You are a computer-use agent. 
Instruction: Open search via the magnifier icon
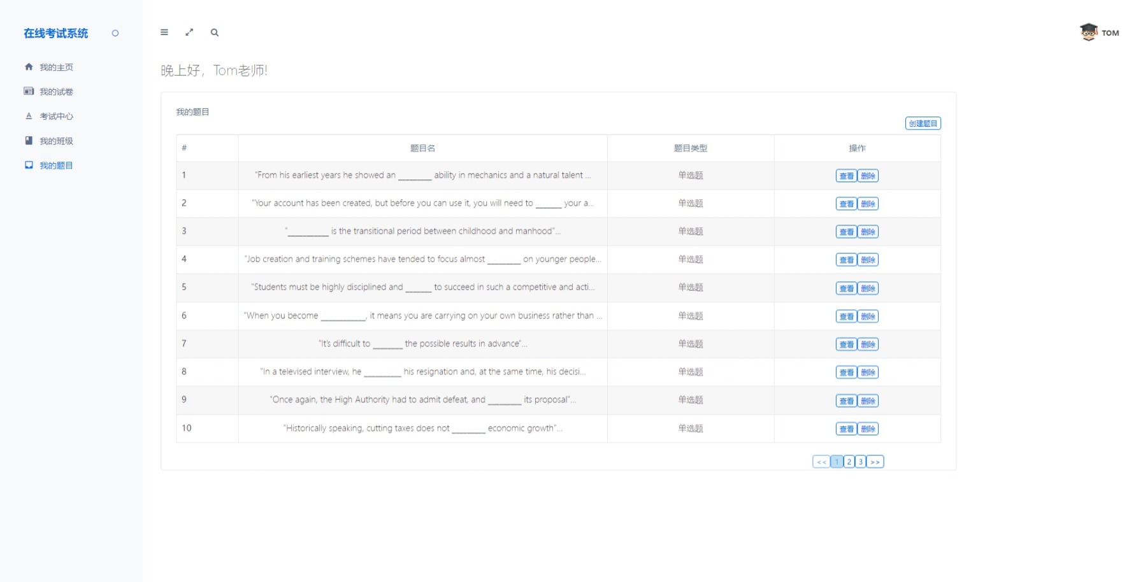pos(215,32)
